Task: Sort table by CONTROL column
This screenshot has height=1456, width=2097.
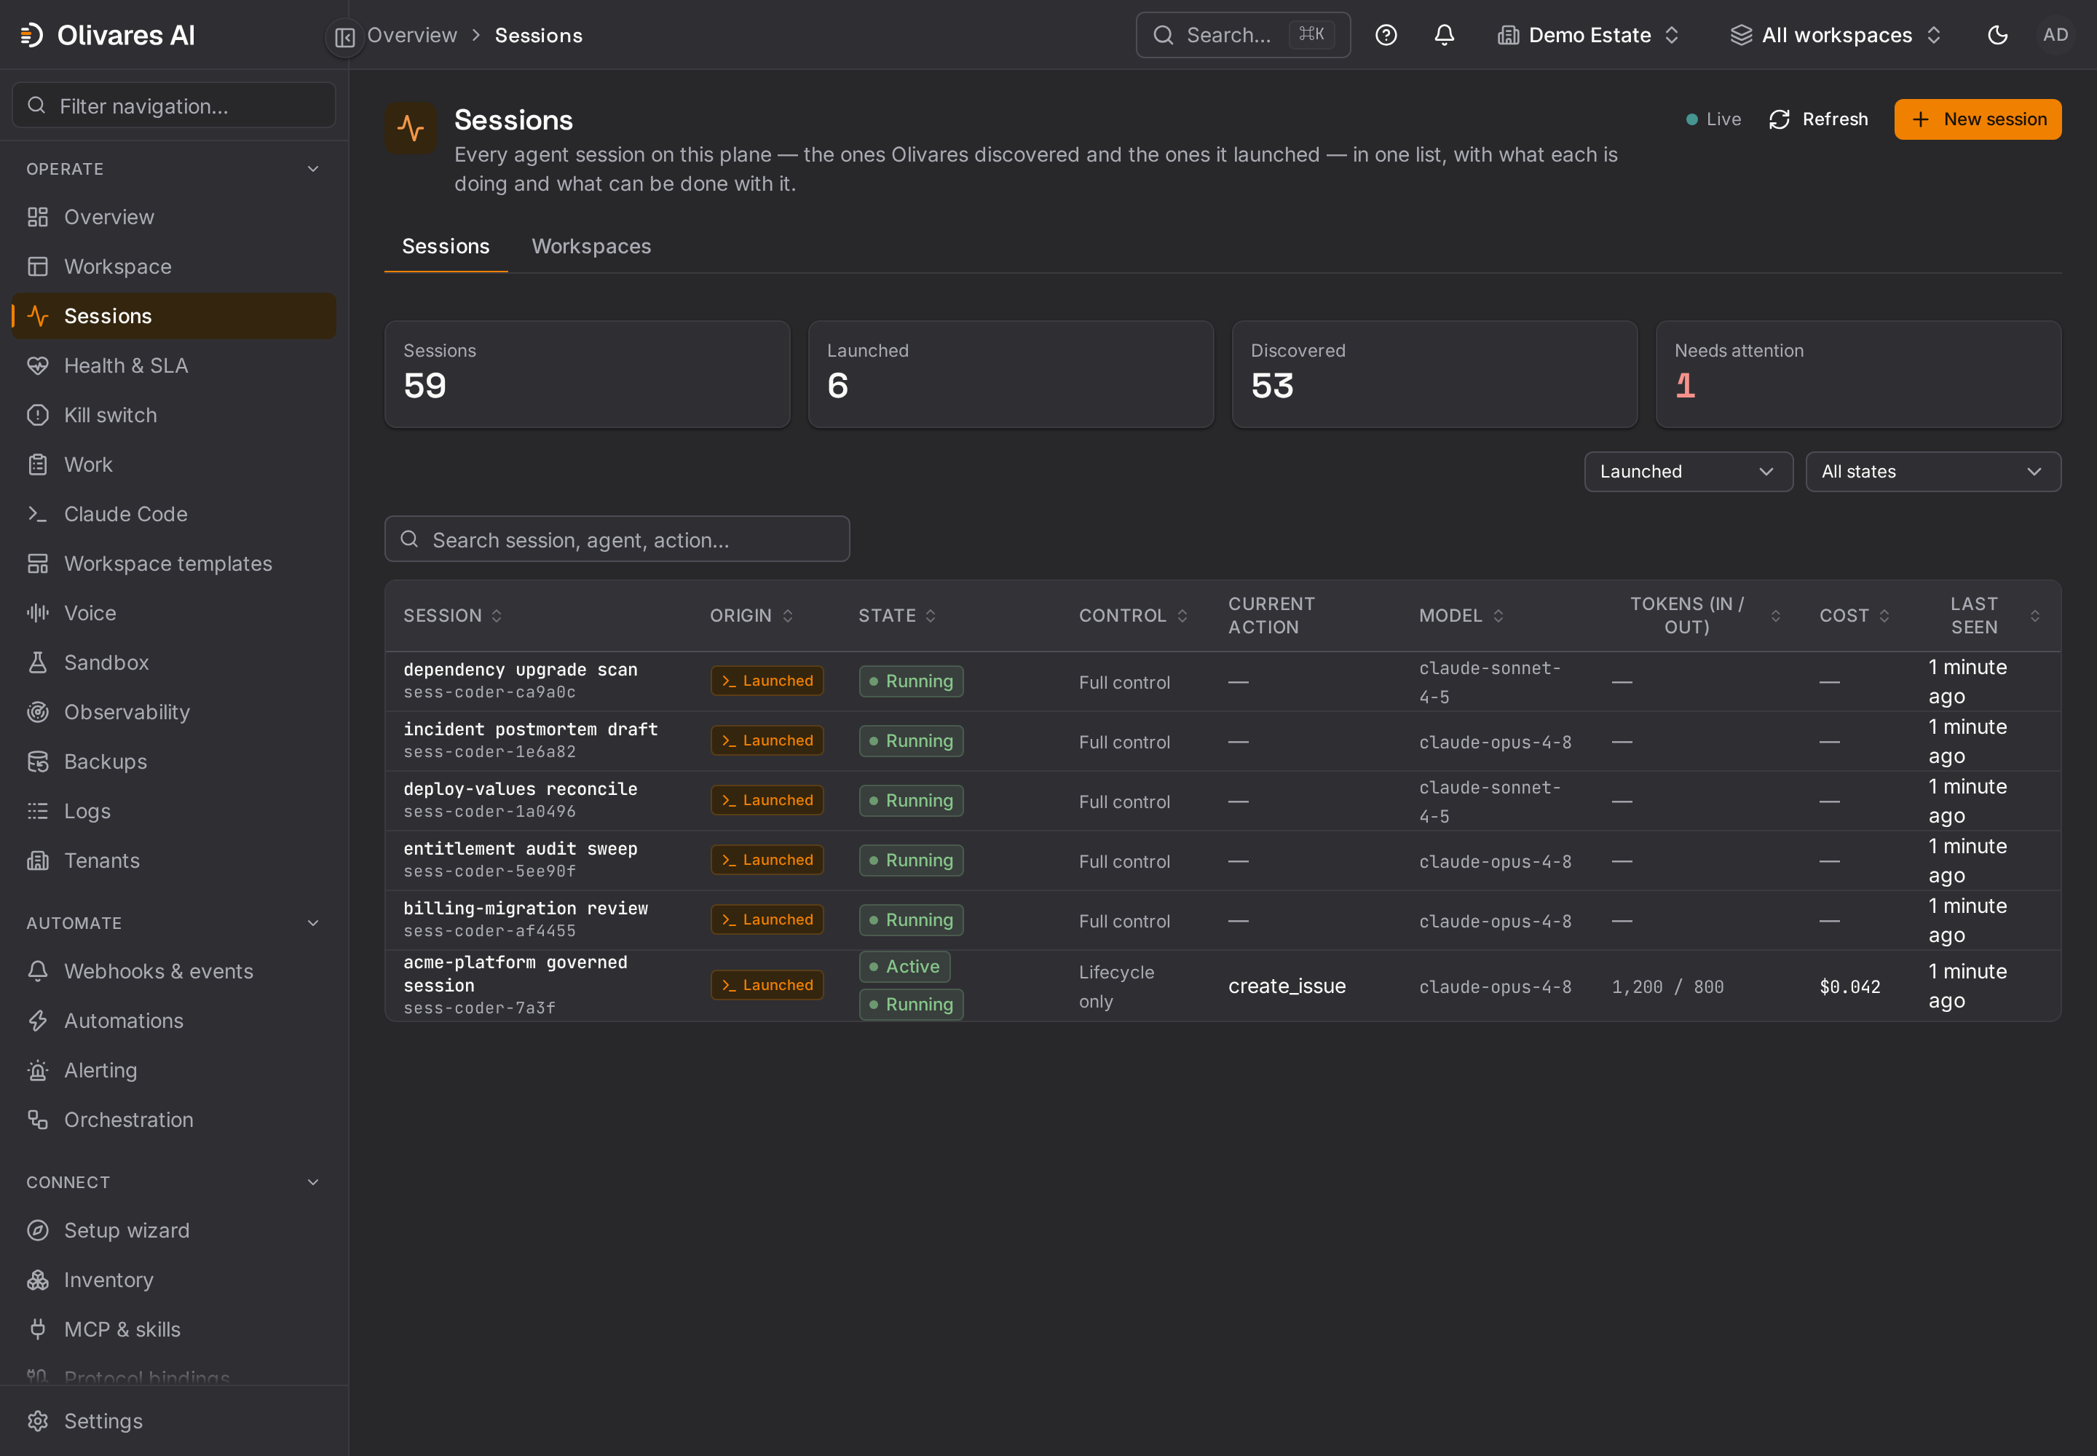Action: click(x=1134, y=616)
